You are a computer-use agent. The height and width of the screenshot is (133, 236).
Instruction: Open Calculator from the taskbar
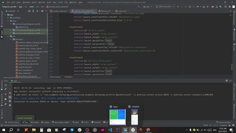41,130
